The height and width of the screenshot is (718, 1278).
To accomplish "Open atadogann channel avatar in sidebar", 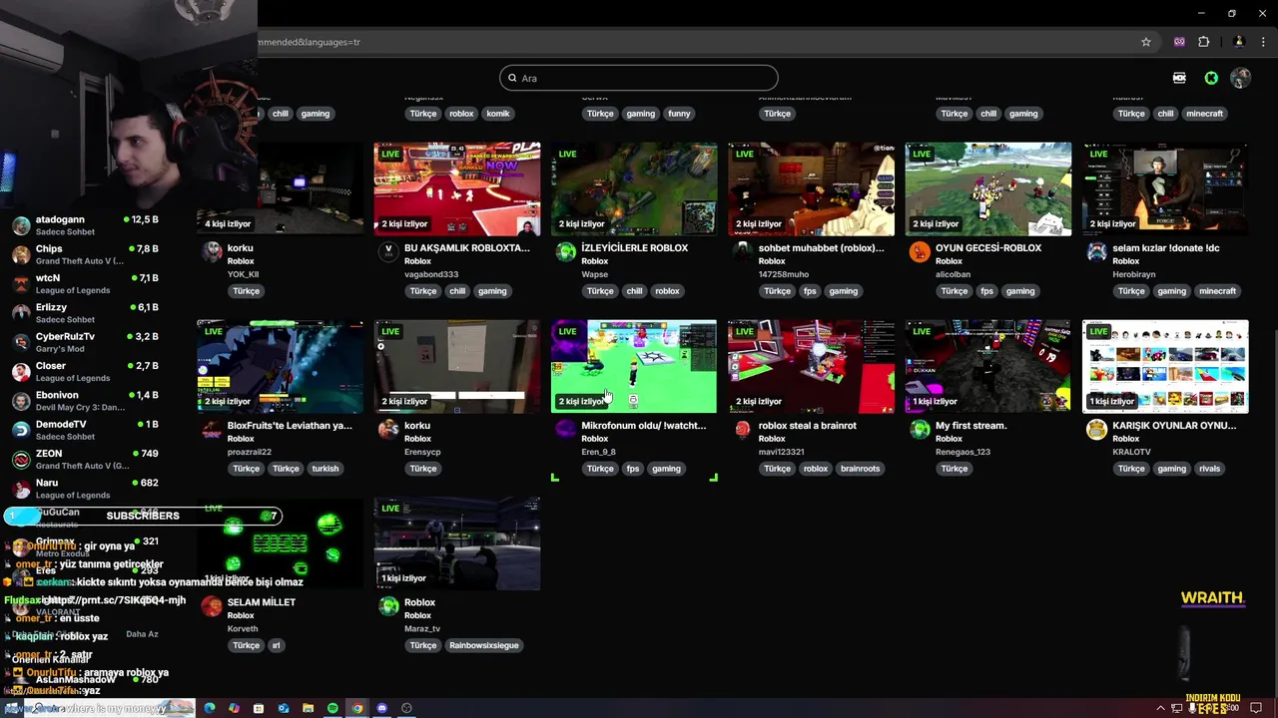I will [x=21, y=225].
